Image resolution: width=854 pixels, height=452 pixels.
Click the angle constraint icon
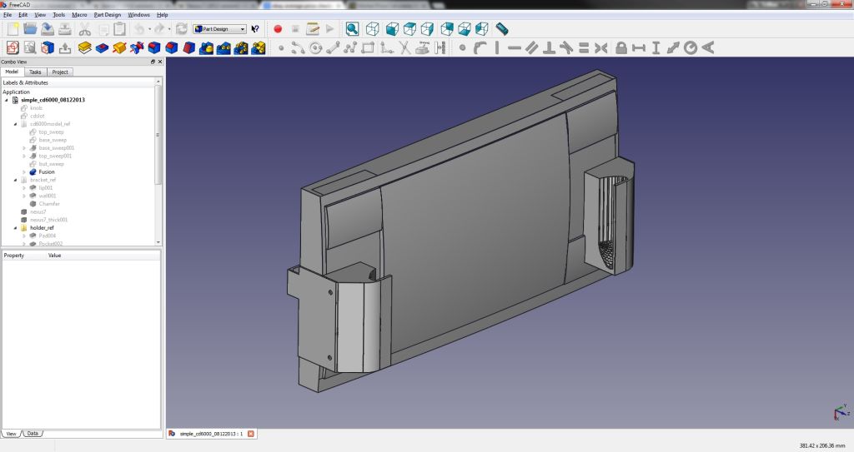[x=708, y=48]
